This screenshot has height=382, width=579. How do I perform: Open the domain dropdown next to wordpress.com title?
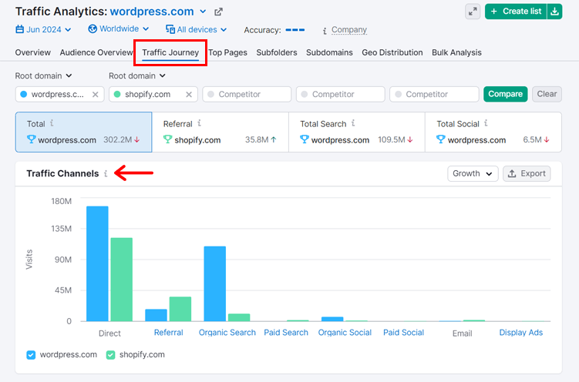point(203,12)
